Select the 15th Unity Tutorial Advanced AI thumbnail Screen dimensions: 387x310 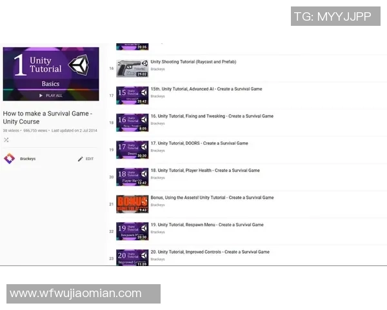click(132, 96)
